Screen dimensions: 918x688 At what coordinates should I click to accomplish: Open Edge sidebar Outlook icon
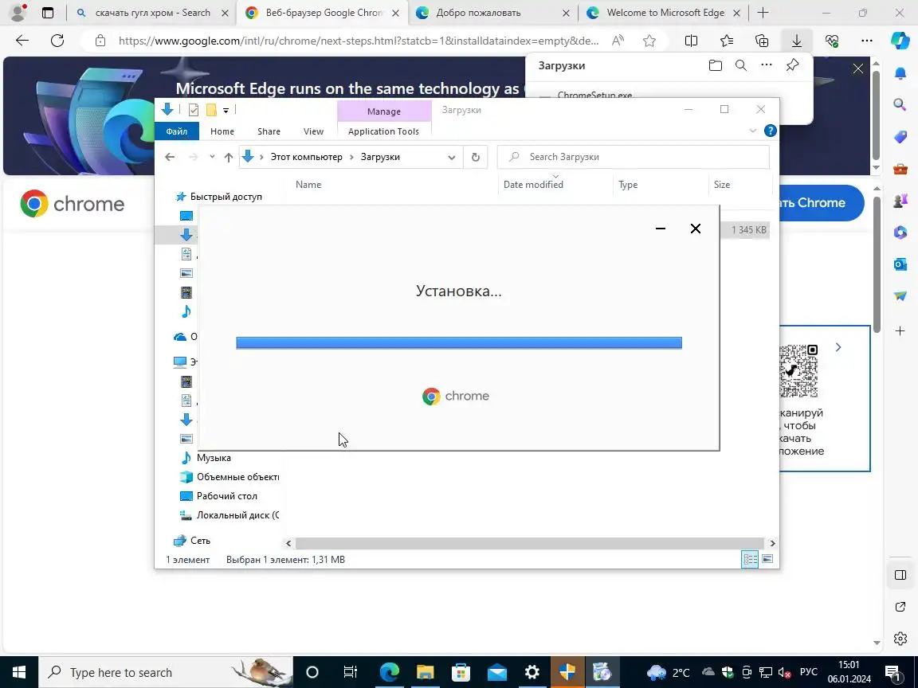pos(900,264)
